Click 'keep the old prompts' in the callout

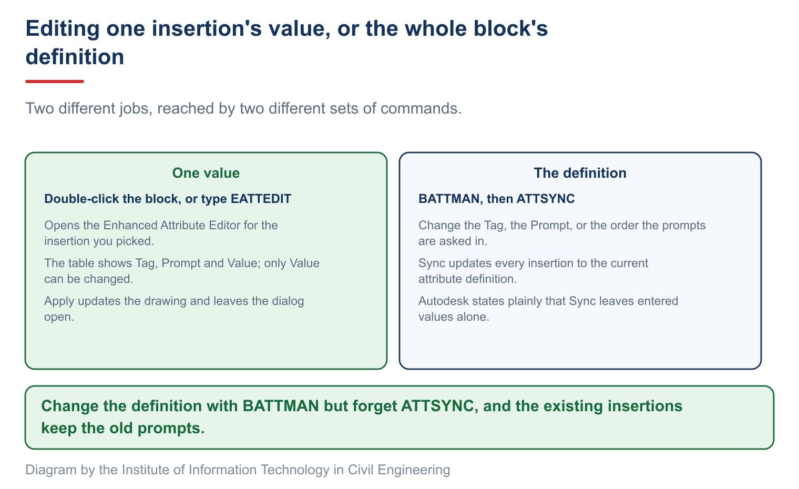[123, 429]
